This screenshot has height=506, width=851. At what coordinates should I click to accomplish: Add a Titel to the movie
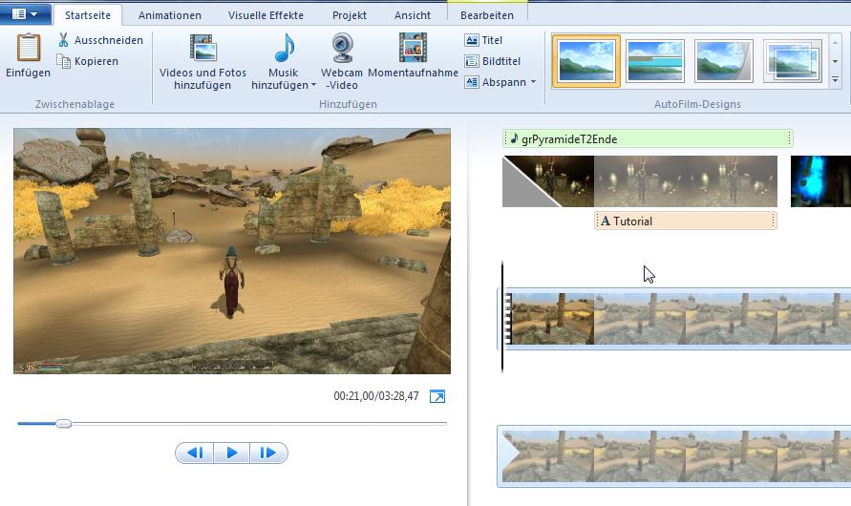point(483,40)
